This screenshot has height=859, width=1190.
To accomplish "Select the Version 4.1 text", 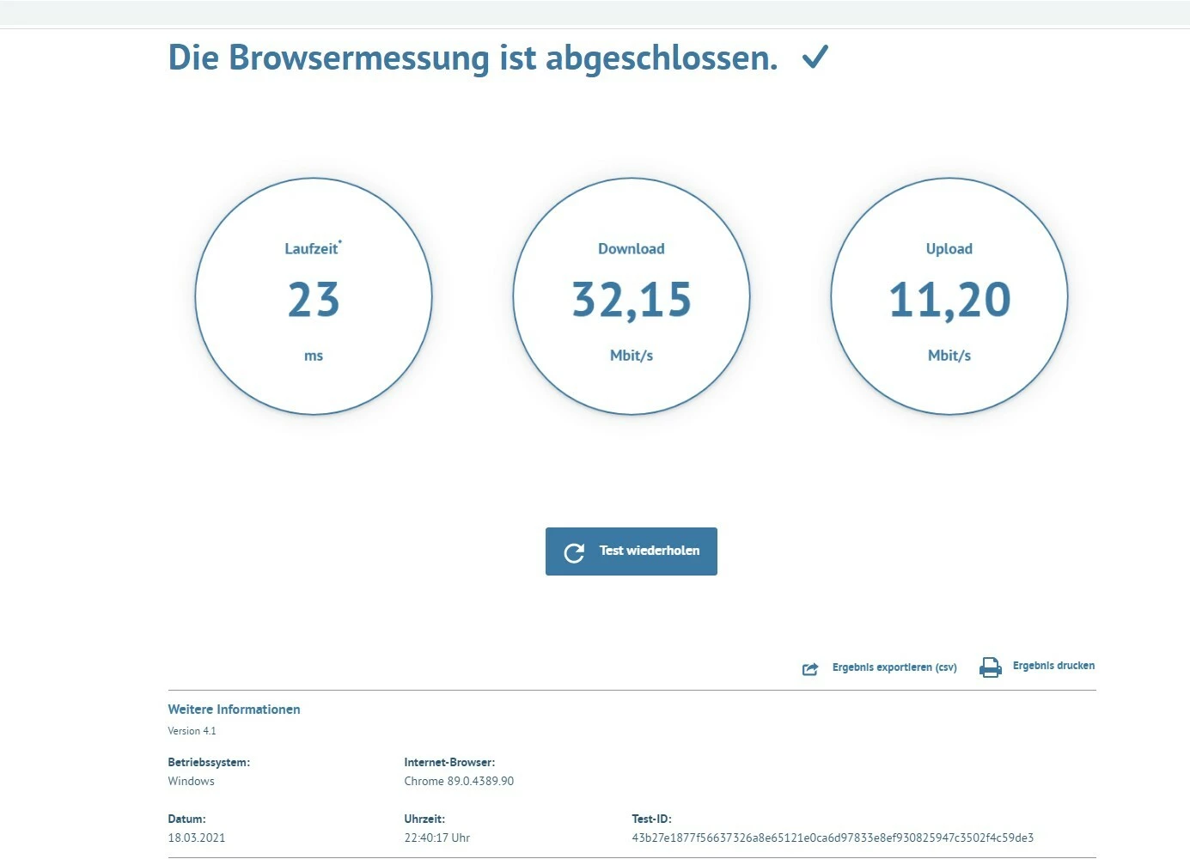I will pyautogui.click(x=192, y=731).
